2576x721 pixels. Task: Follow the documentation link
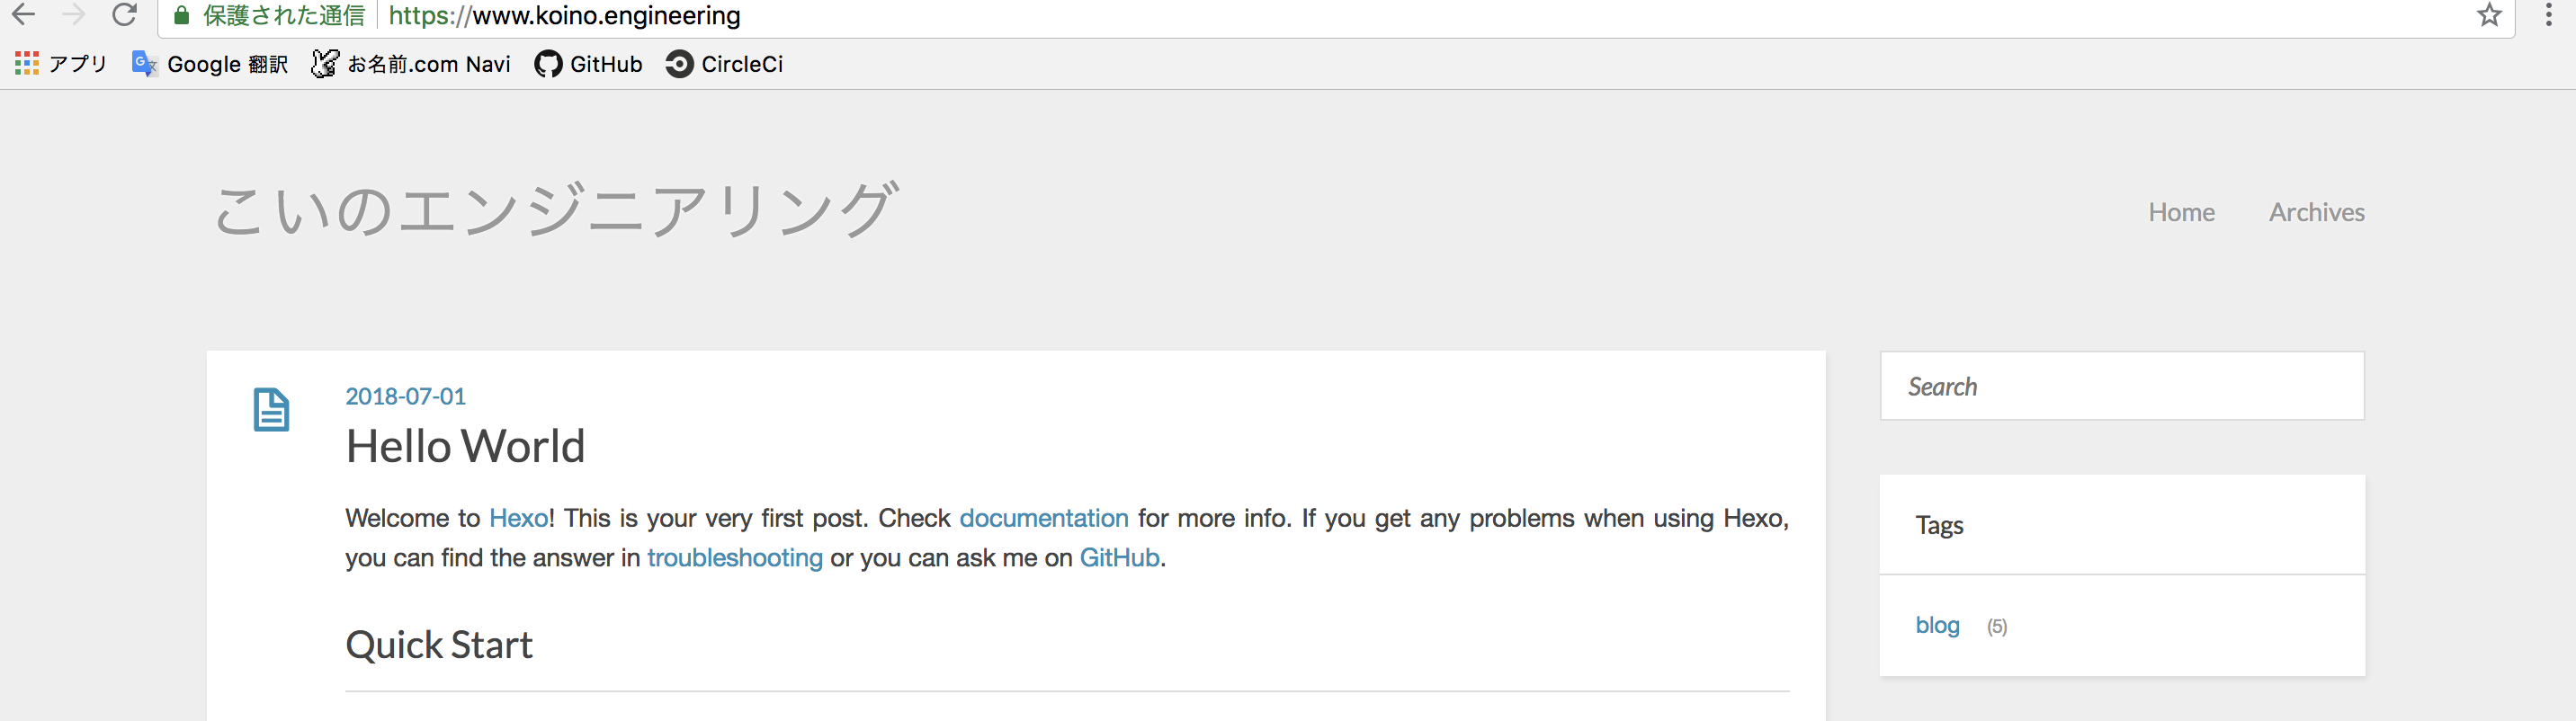1044,518
